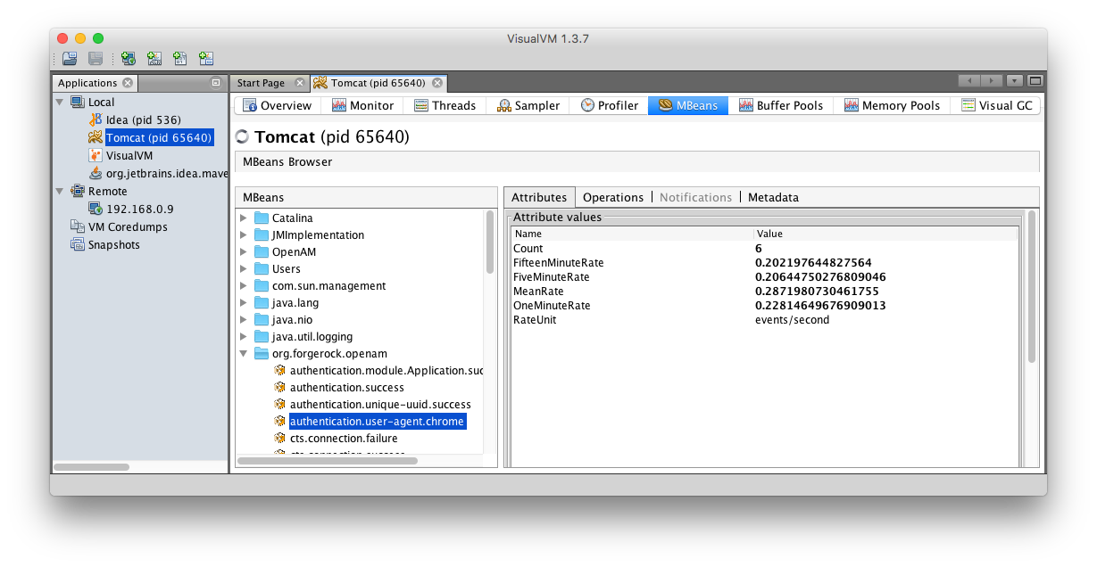The height and width of the screenshot is (567, 1097).
Task: Click the maximize editor window icon
Action: pyautogui.click(x=1035, y=81)
